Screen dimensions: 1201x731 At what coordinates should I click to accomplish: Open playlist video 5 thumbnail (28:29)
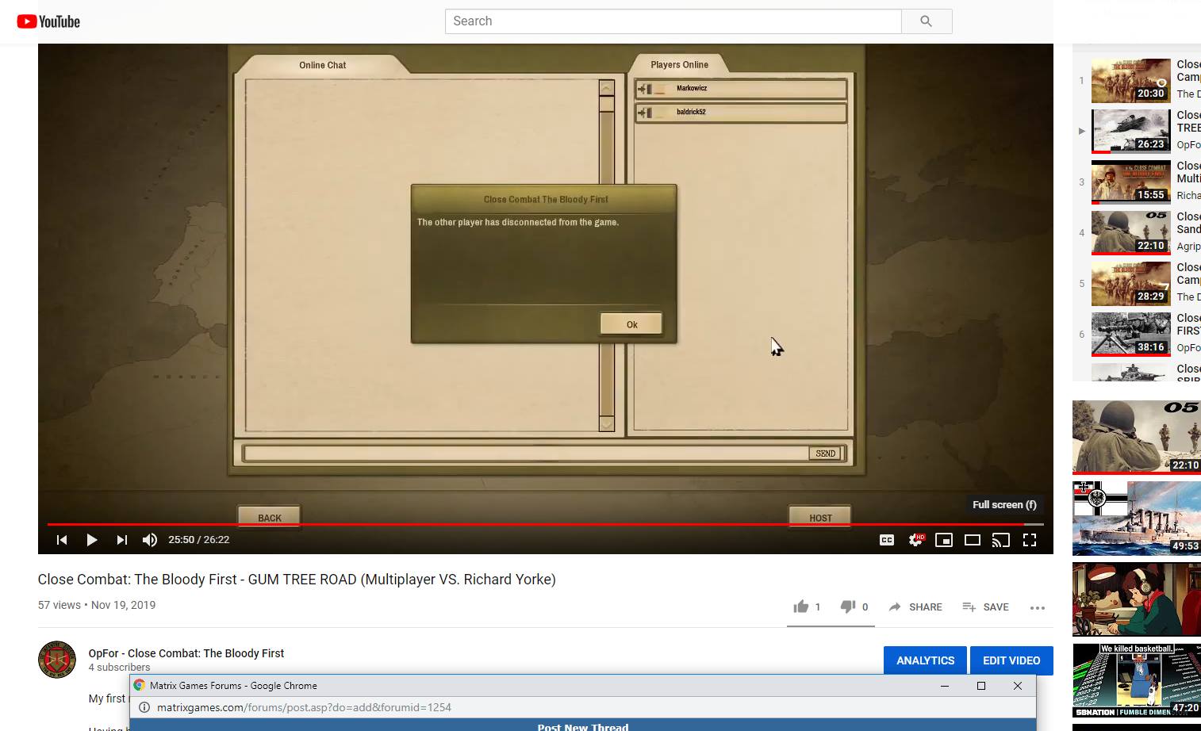1131,284
